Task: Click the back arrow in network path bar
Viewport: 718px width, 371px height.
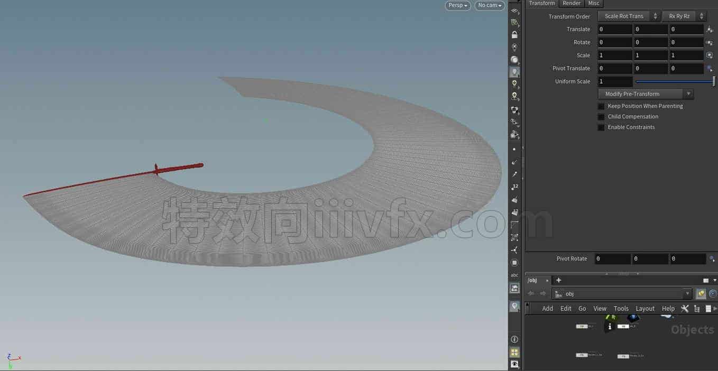Action: click(x=531, y=294)
